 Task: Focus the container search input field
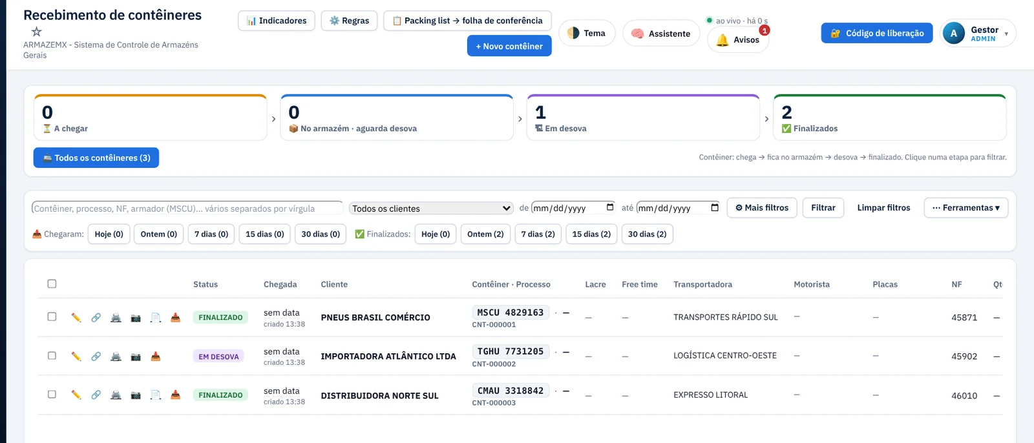(x=187, y=209)
